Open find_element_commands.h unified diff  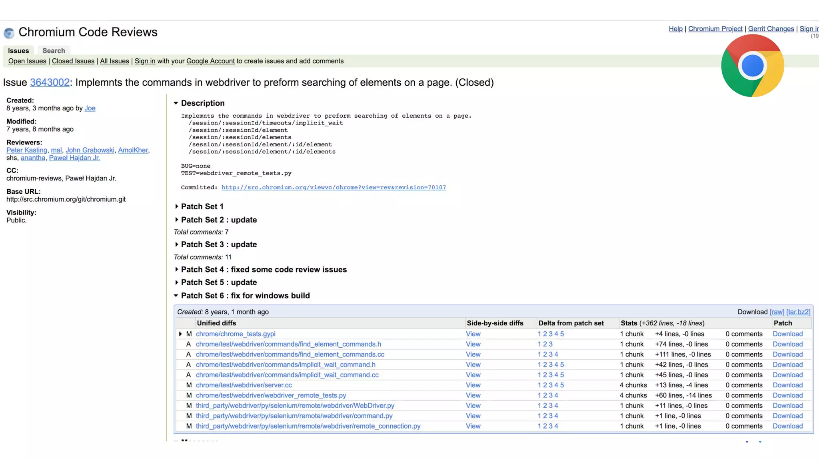coord(288,344)
